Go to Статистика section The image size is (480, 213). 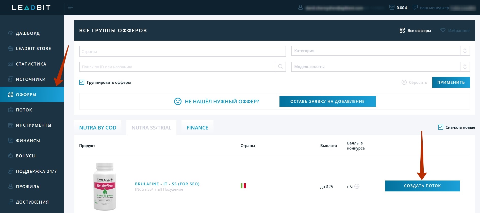click(x=32, y=64)
